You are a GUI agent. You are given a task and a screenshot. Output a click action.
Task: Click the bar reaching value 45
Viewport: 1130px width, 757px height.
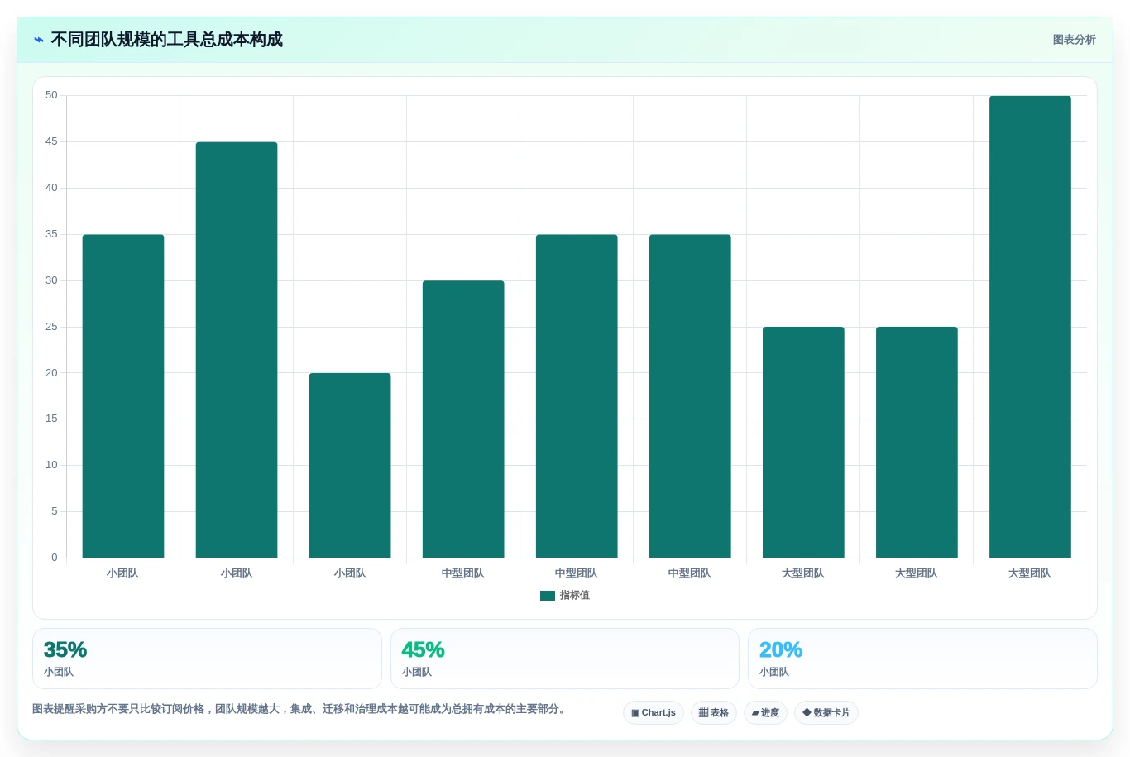pos(237,350)
